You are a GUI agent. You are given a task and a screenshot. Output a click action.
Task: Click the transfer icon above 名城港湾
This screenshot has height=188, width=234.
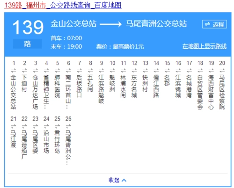point(189,71)
